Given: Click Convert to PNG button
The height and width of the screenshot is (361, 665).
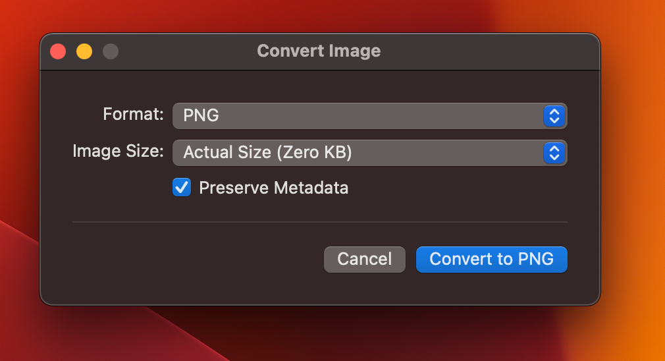Looking at the screenshot, I should tap(492, 259).
